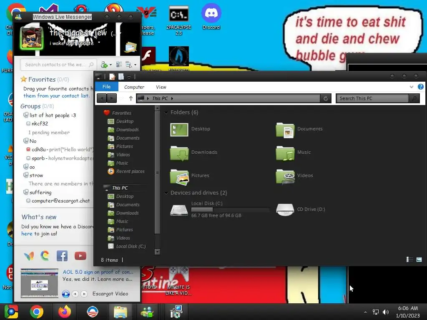Open the Messenger show menu dropdown arrow
The width and height of the screenshot is (427, 320).
135,65
